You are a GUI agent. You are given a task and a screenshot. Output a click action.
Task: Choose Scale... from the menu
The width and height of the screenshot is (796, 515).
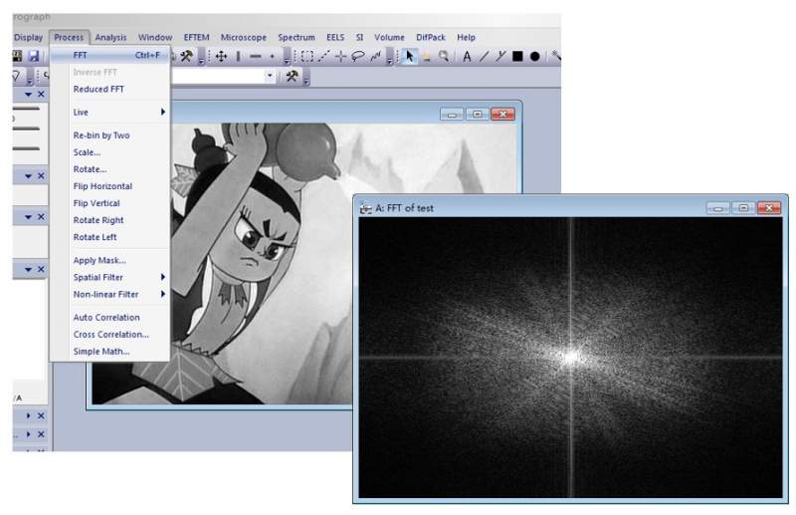point(110,152)
